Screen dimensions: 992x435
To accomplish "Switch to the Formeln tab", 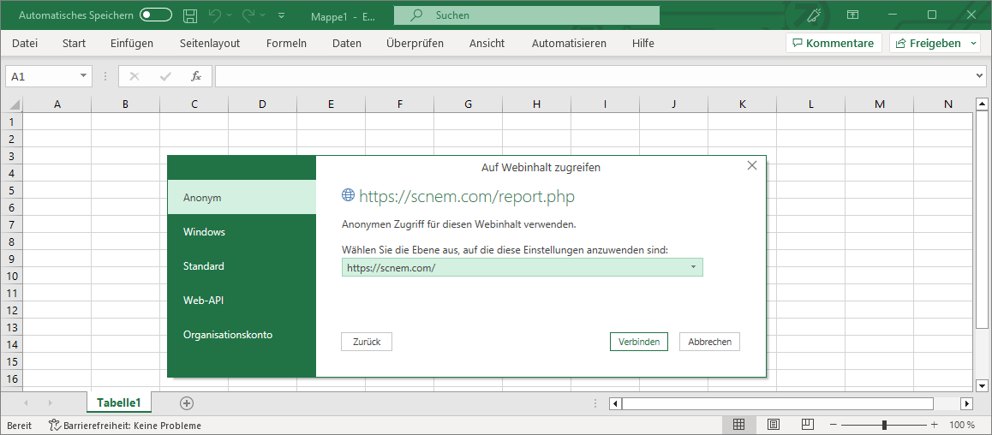I will point(286,43).
